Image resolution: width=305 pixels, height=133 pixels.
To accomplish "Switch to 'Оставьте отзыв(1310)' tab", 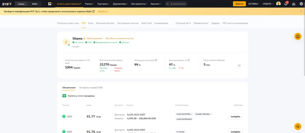I will point(91,88).
